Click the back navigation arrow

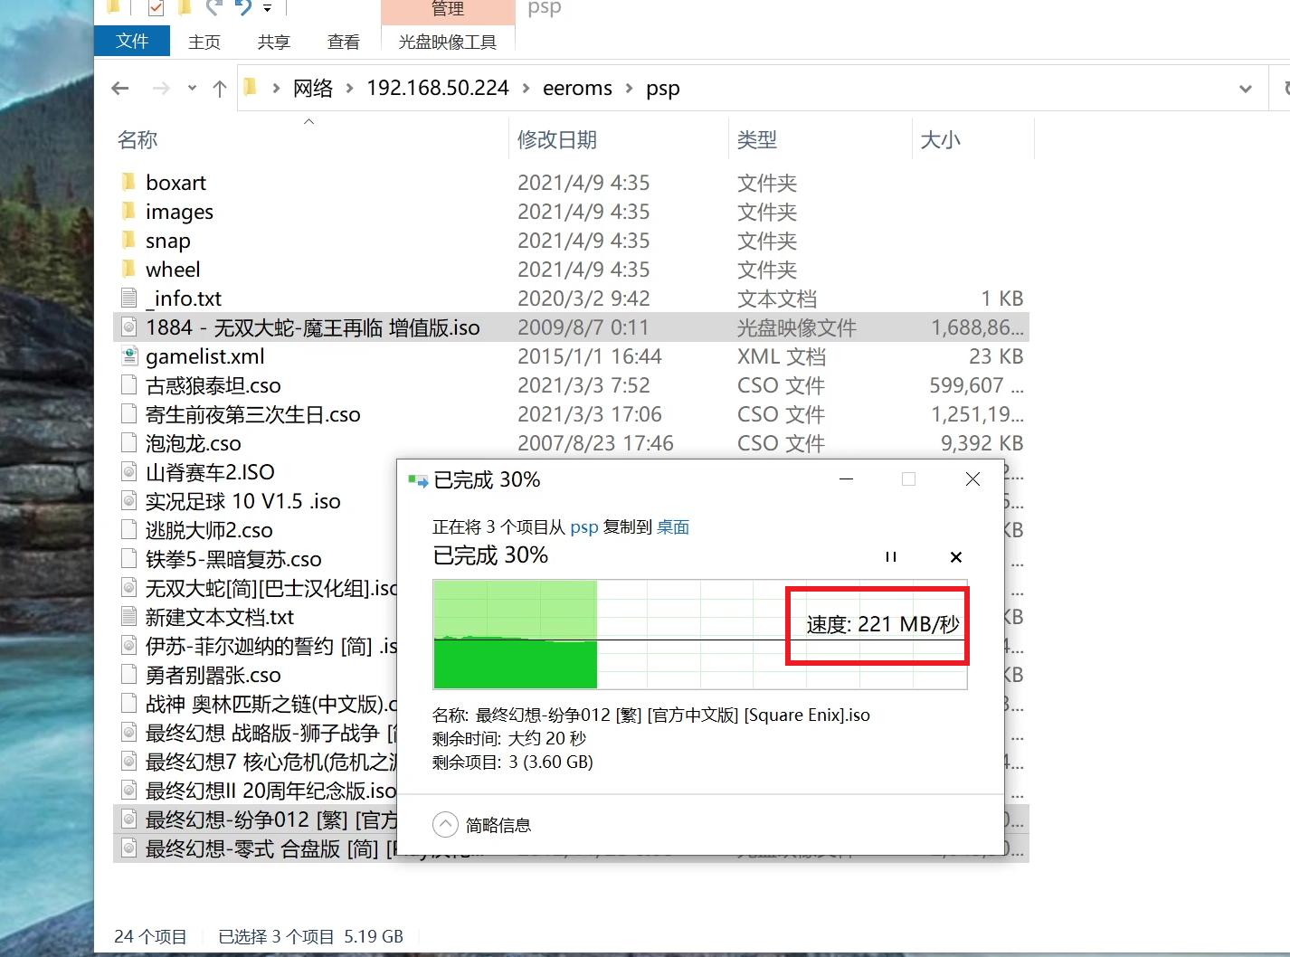120,88
